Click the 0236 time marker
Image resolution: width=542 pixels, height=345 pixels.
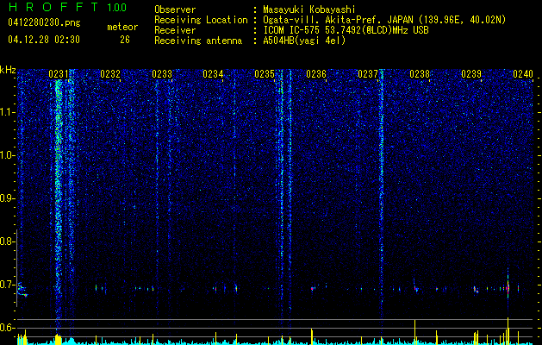coord(316,74)
